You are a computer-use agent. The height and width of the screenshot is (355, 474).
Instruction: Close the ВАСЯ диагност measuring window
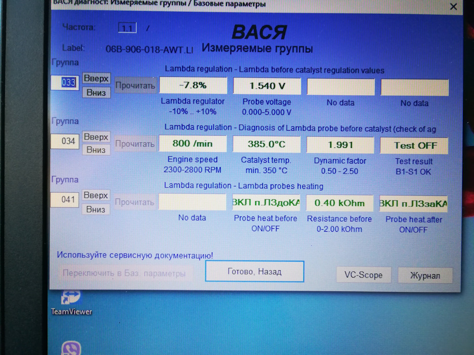[453, 6]
